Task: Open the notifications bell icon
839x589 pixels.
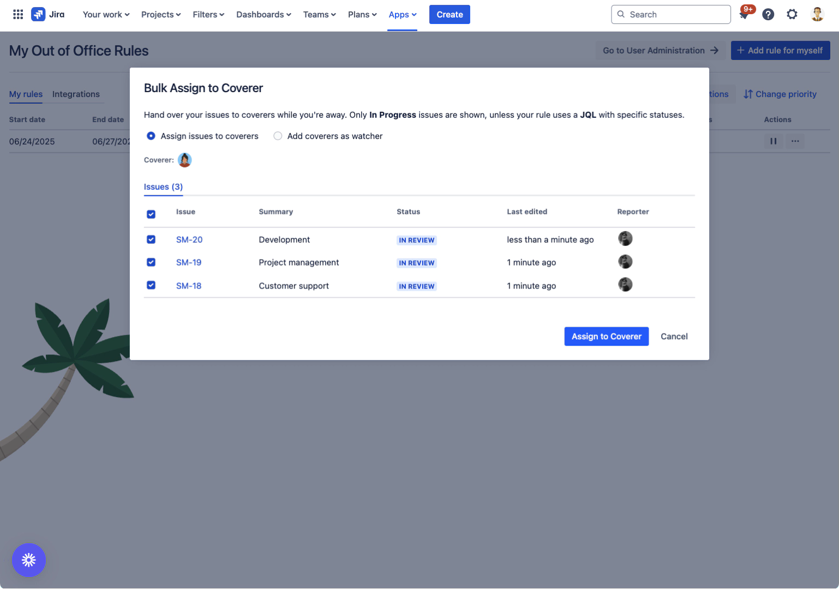Action: pyautogui.click(x=744, y=15)
